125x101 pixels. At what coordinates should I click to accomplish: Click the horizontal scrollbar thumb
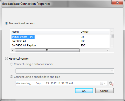tap(47, 50)
